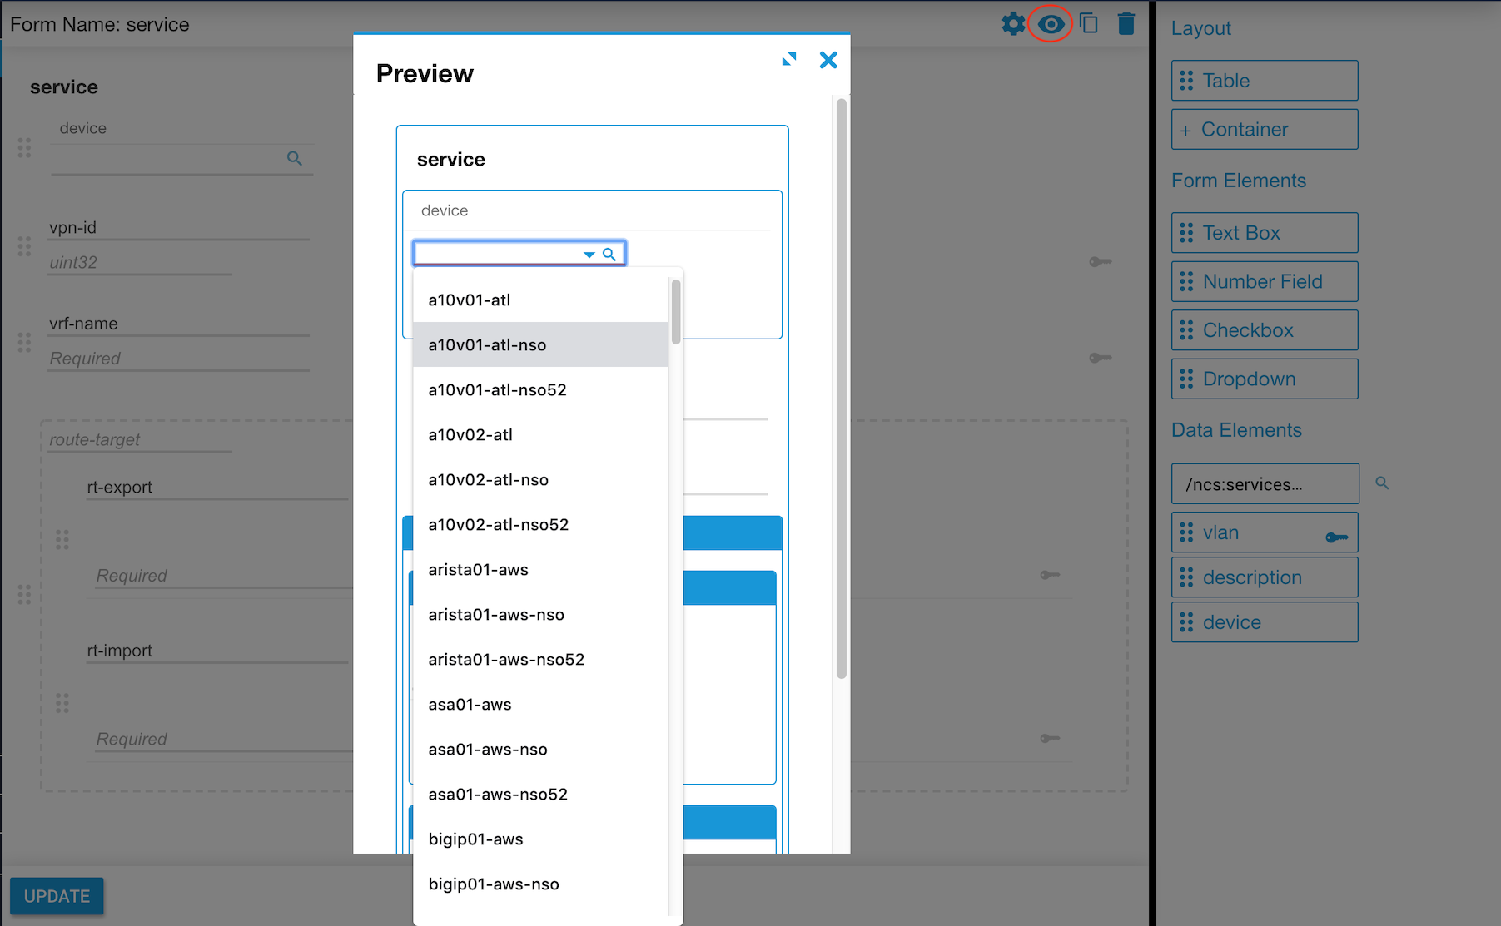1501x926 pixels.
Task: Click the key icon on vpn-id row
Action: click(1101, 262)
